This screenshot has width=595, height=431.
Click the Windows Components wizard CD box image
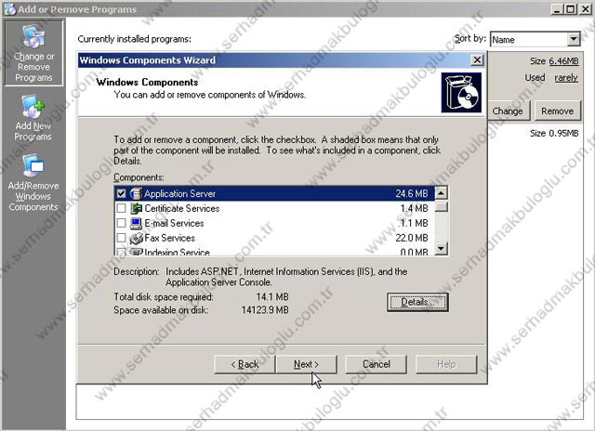(461, 93)
